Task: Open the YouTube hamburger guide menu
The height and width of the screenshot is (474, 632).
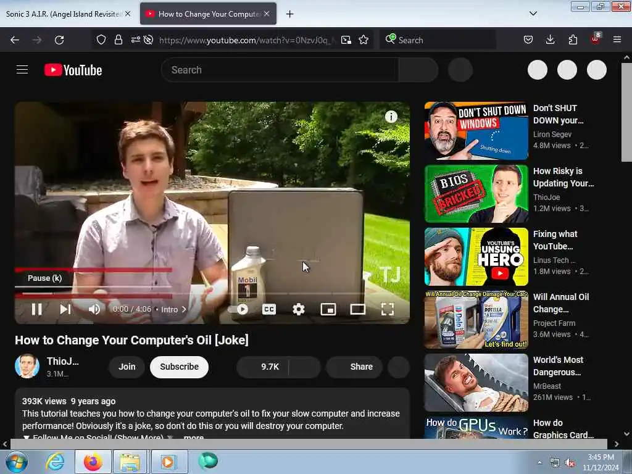Action: click(22, 70)
